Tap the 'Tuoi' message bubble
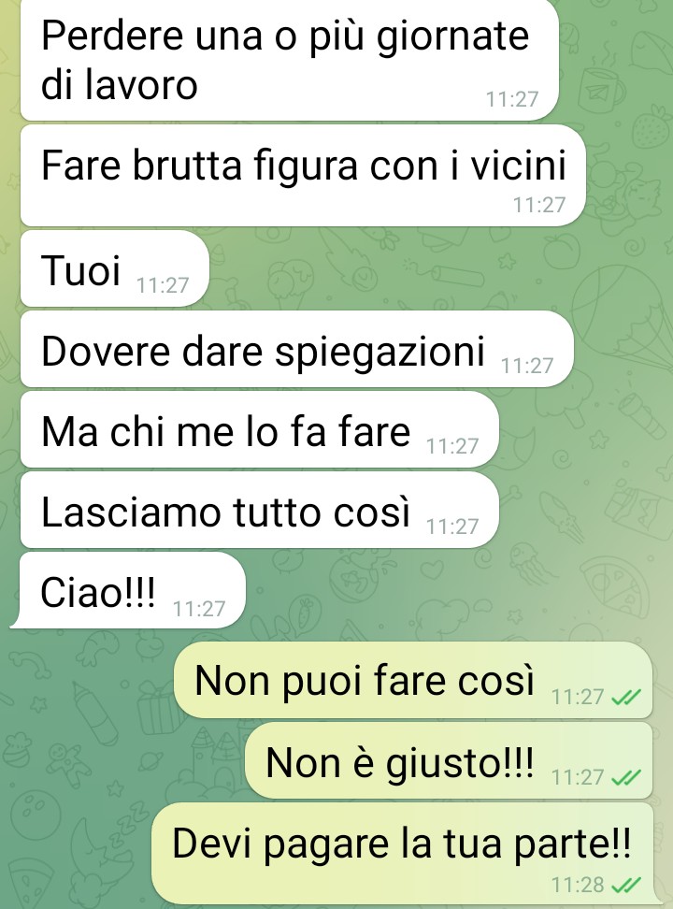Viewport: 673px width, 909px height. tap(114, 269)
